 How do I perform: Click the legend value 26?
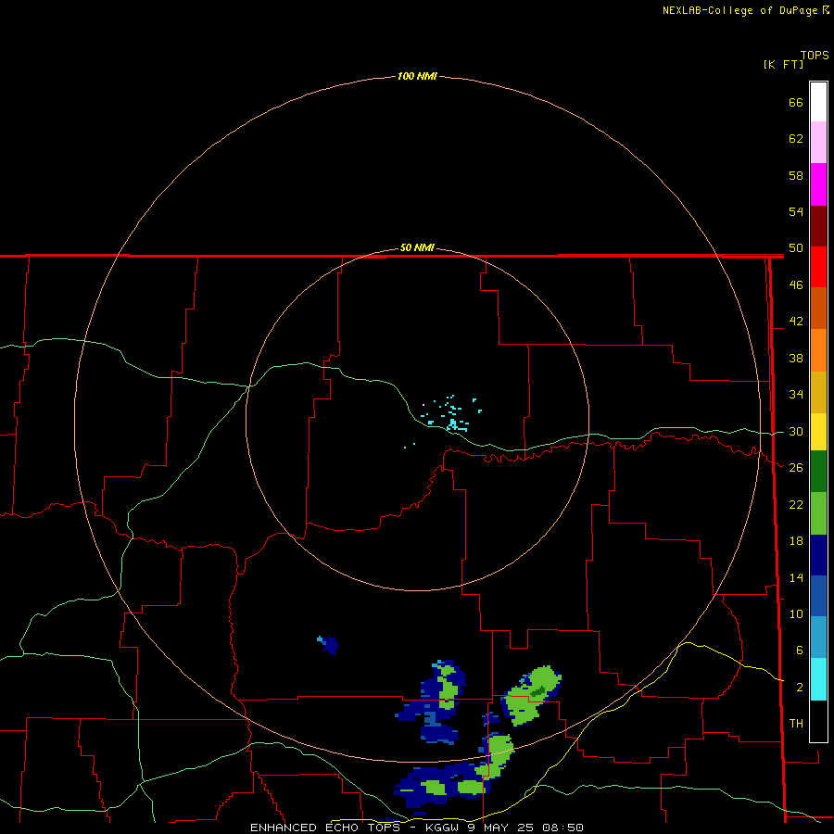pyautogui.click(x=796, y=468)
